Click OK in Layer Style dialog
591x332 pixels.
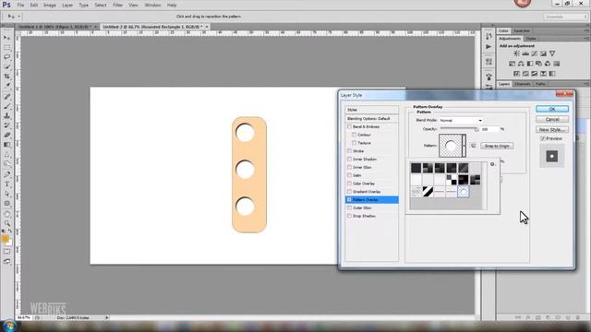click(x=552, y=109)
